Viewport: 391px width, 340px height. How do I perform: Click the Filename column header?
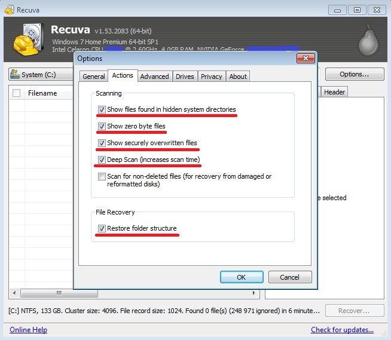tap(42, 93)
